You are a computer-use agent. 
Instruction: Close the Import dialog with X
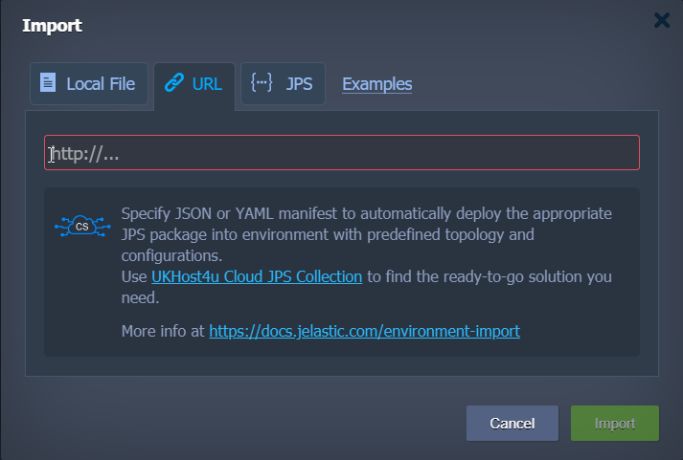click(x=662, y=20)
